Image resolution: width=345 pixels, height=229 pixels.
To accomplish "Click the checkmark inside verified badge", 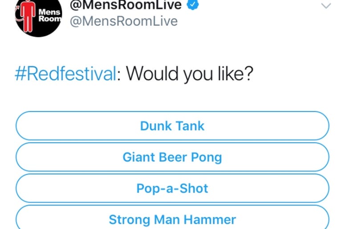I will (x=193, y=4).
